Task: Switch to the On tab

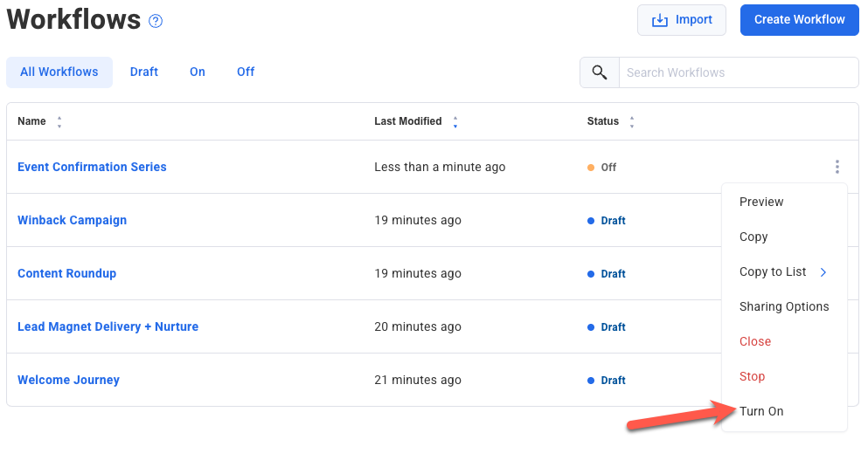Action: tap(198, 72)
